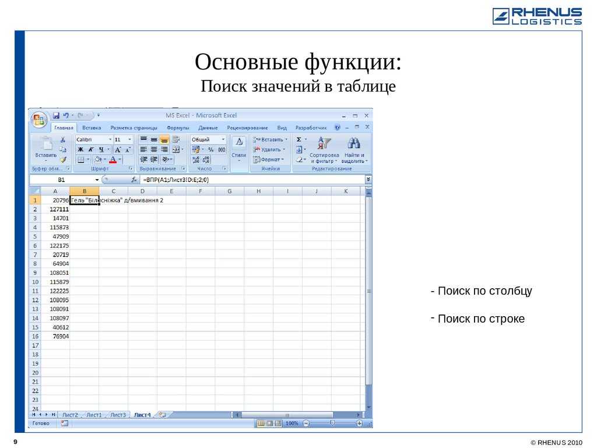Align text left in the cell
Viewport: 597px width, 448px height.
click(x=143, y=150)
